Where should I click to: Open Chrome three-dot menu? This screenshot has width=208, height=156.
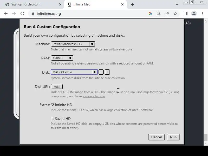202,14
